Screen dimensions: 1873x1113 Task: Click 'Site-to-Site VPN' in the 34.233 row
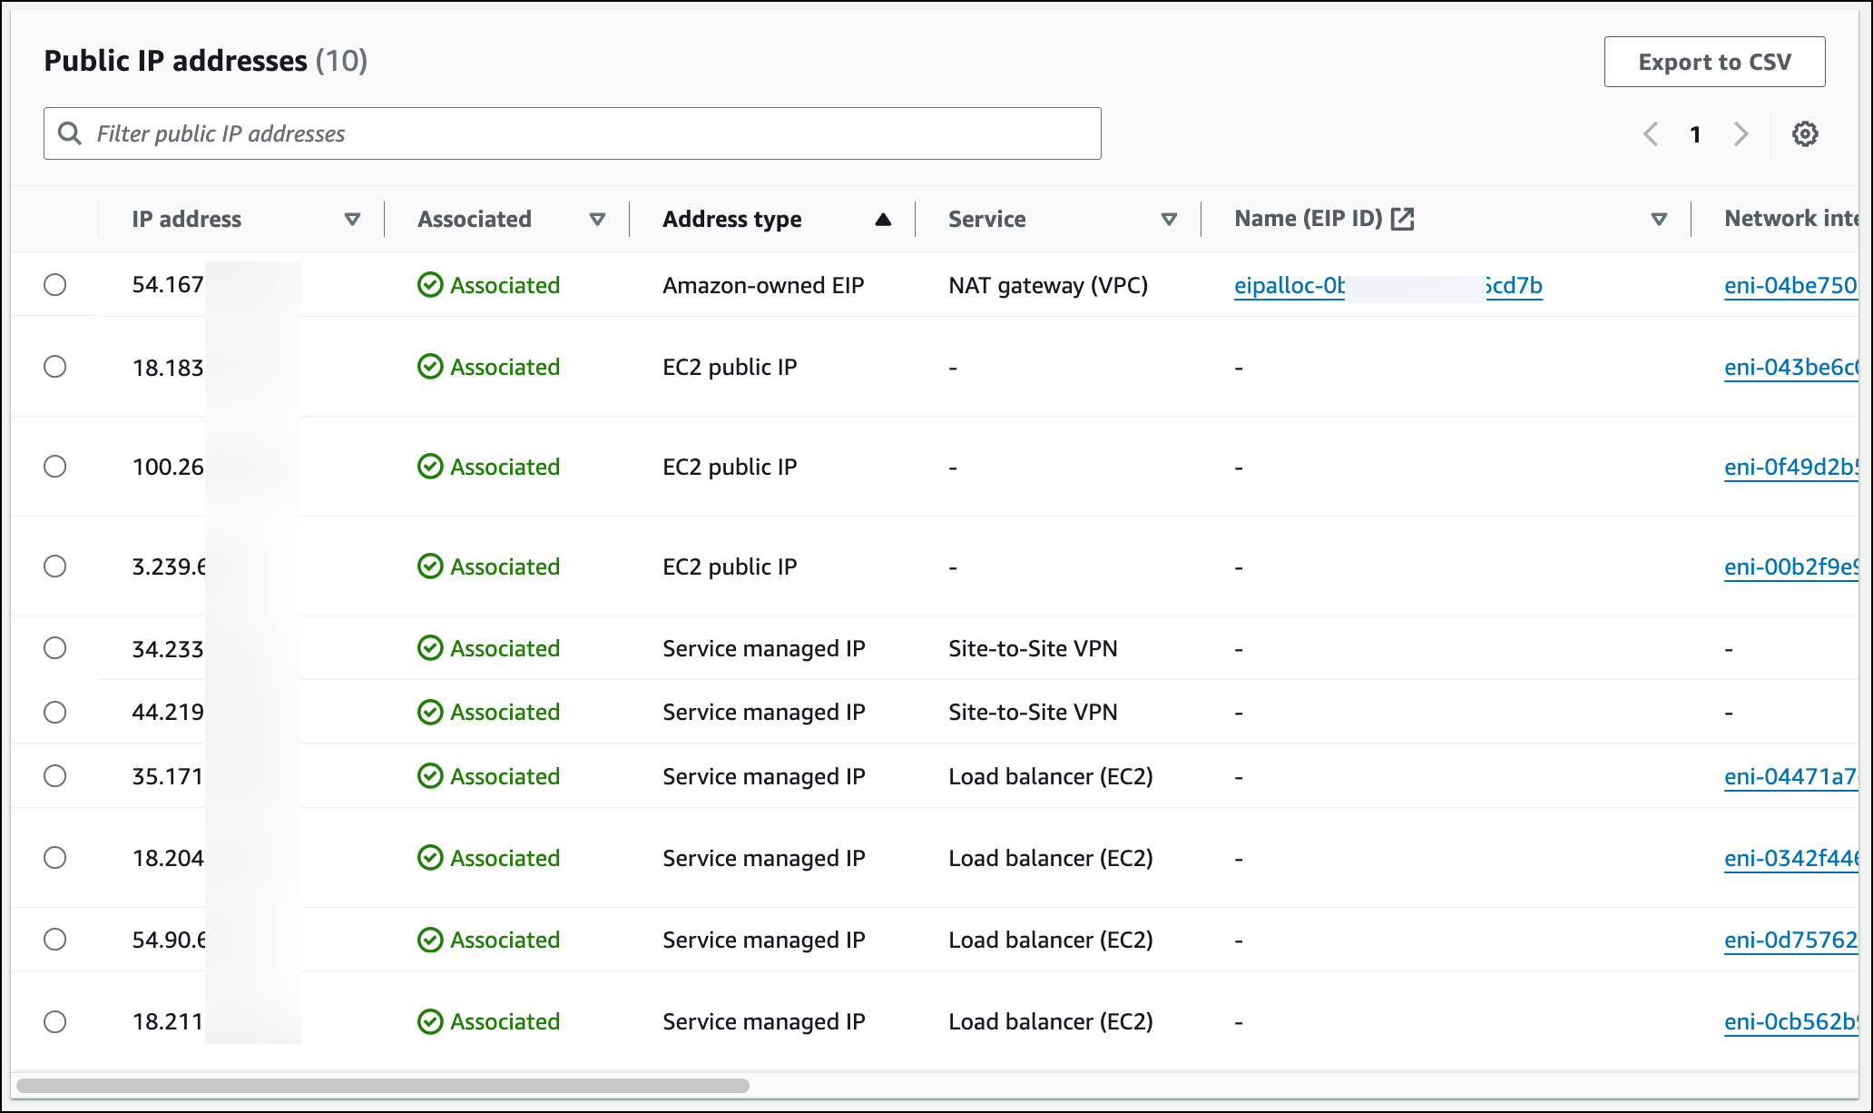pos(1033,649)
